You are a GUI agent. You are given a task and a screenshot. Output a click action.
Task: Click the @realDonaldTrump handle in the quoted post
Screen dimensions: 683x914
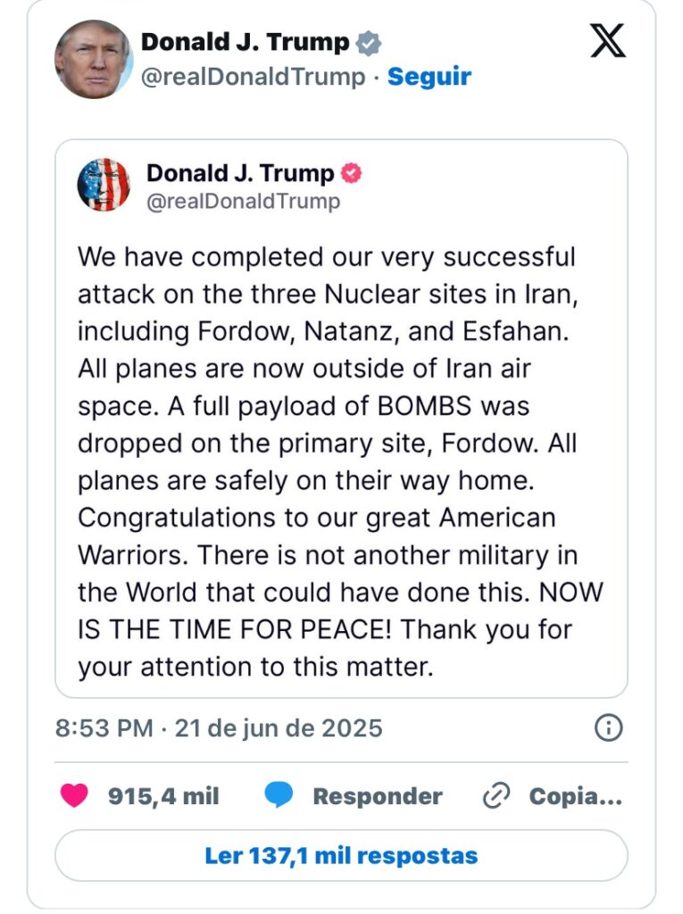[x=243, y=201]
